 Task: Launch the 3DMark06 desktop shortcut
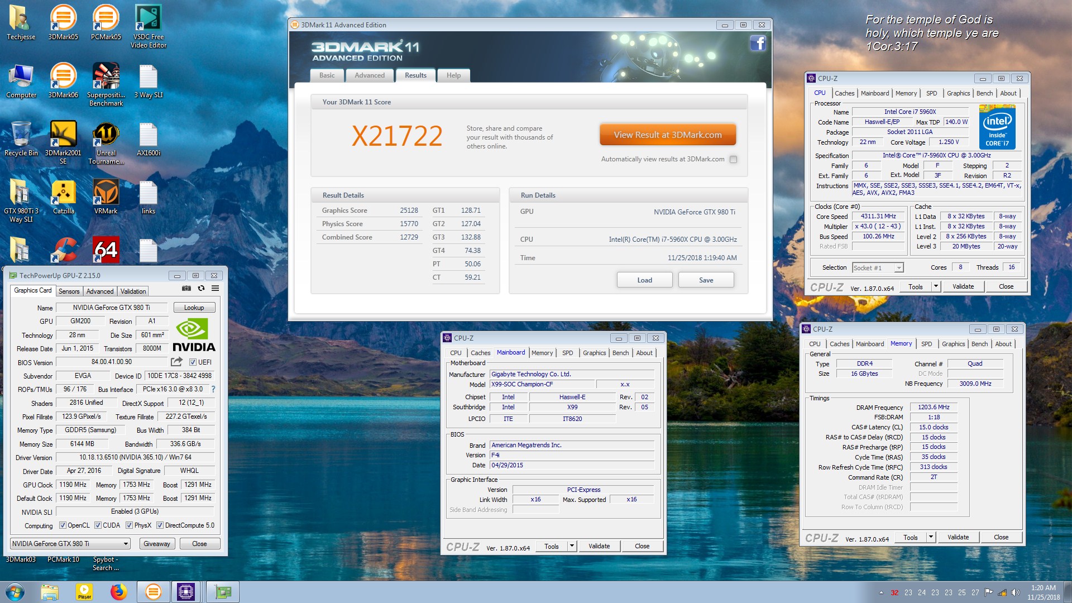[x=63, y=81]
